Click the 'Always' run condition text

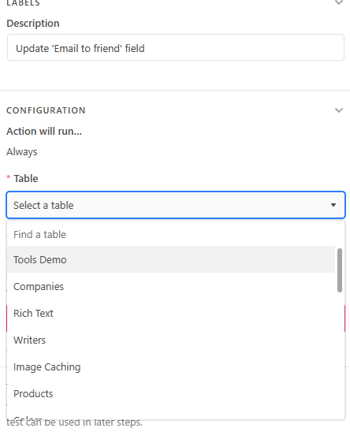coord(22,152)
